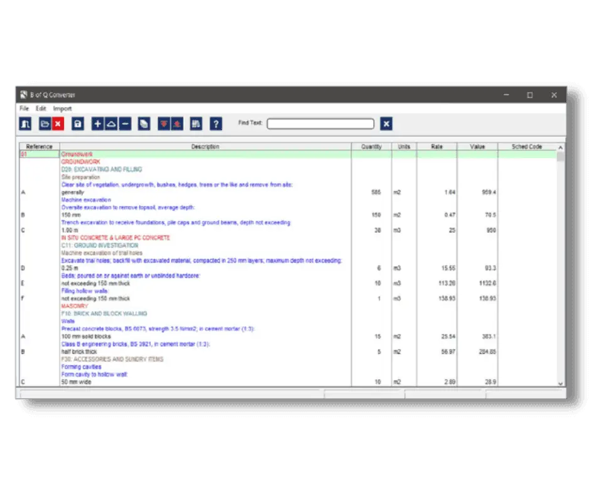The height and width of the screenshot is (482, 602).
Task: Click the Sched Code column header
Action: click(527, 146)
